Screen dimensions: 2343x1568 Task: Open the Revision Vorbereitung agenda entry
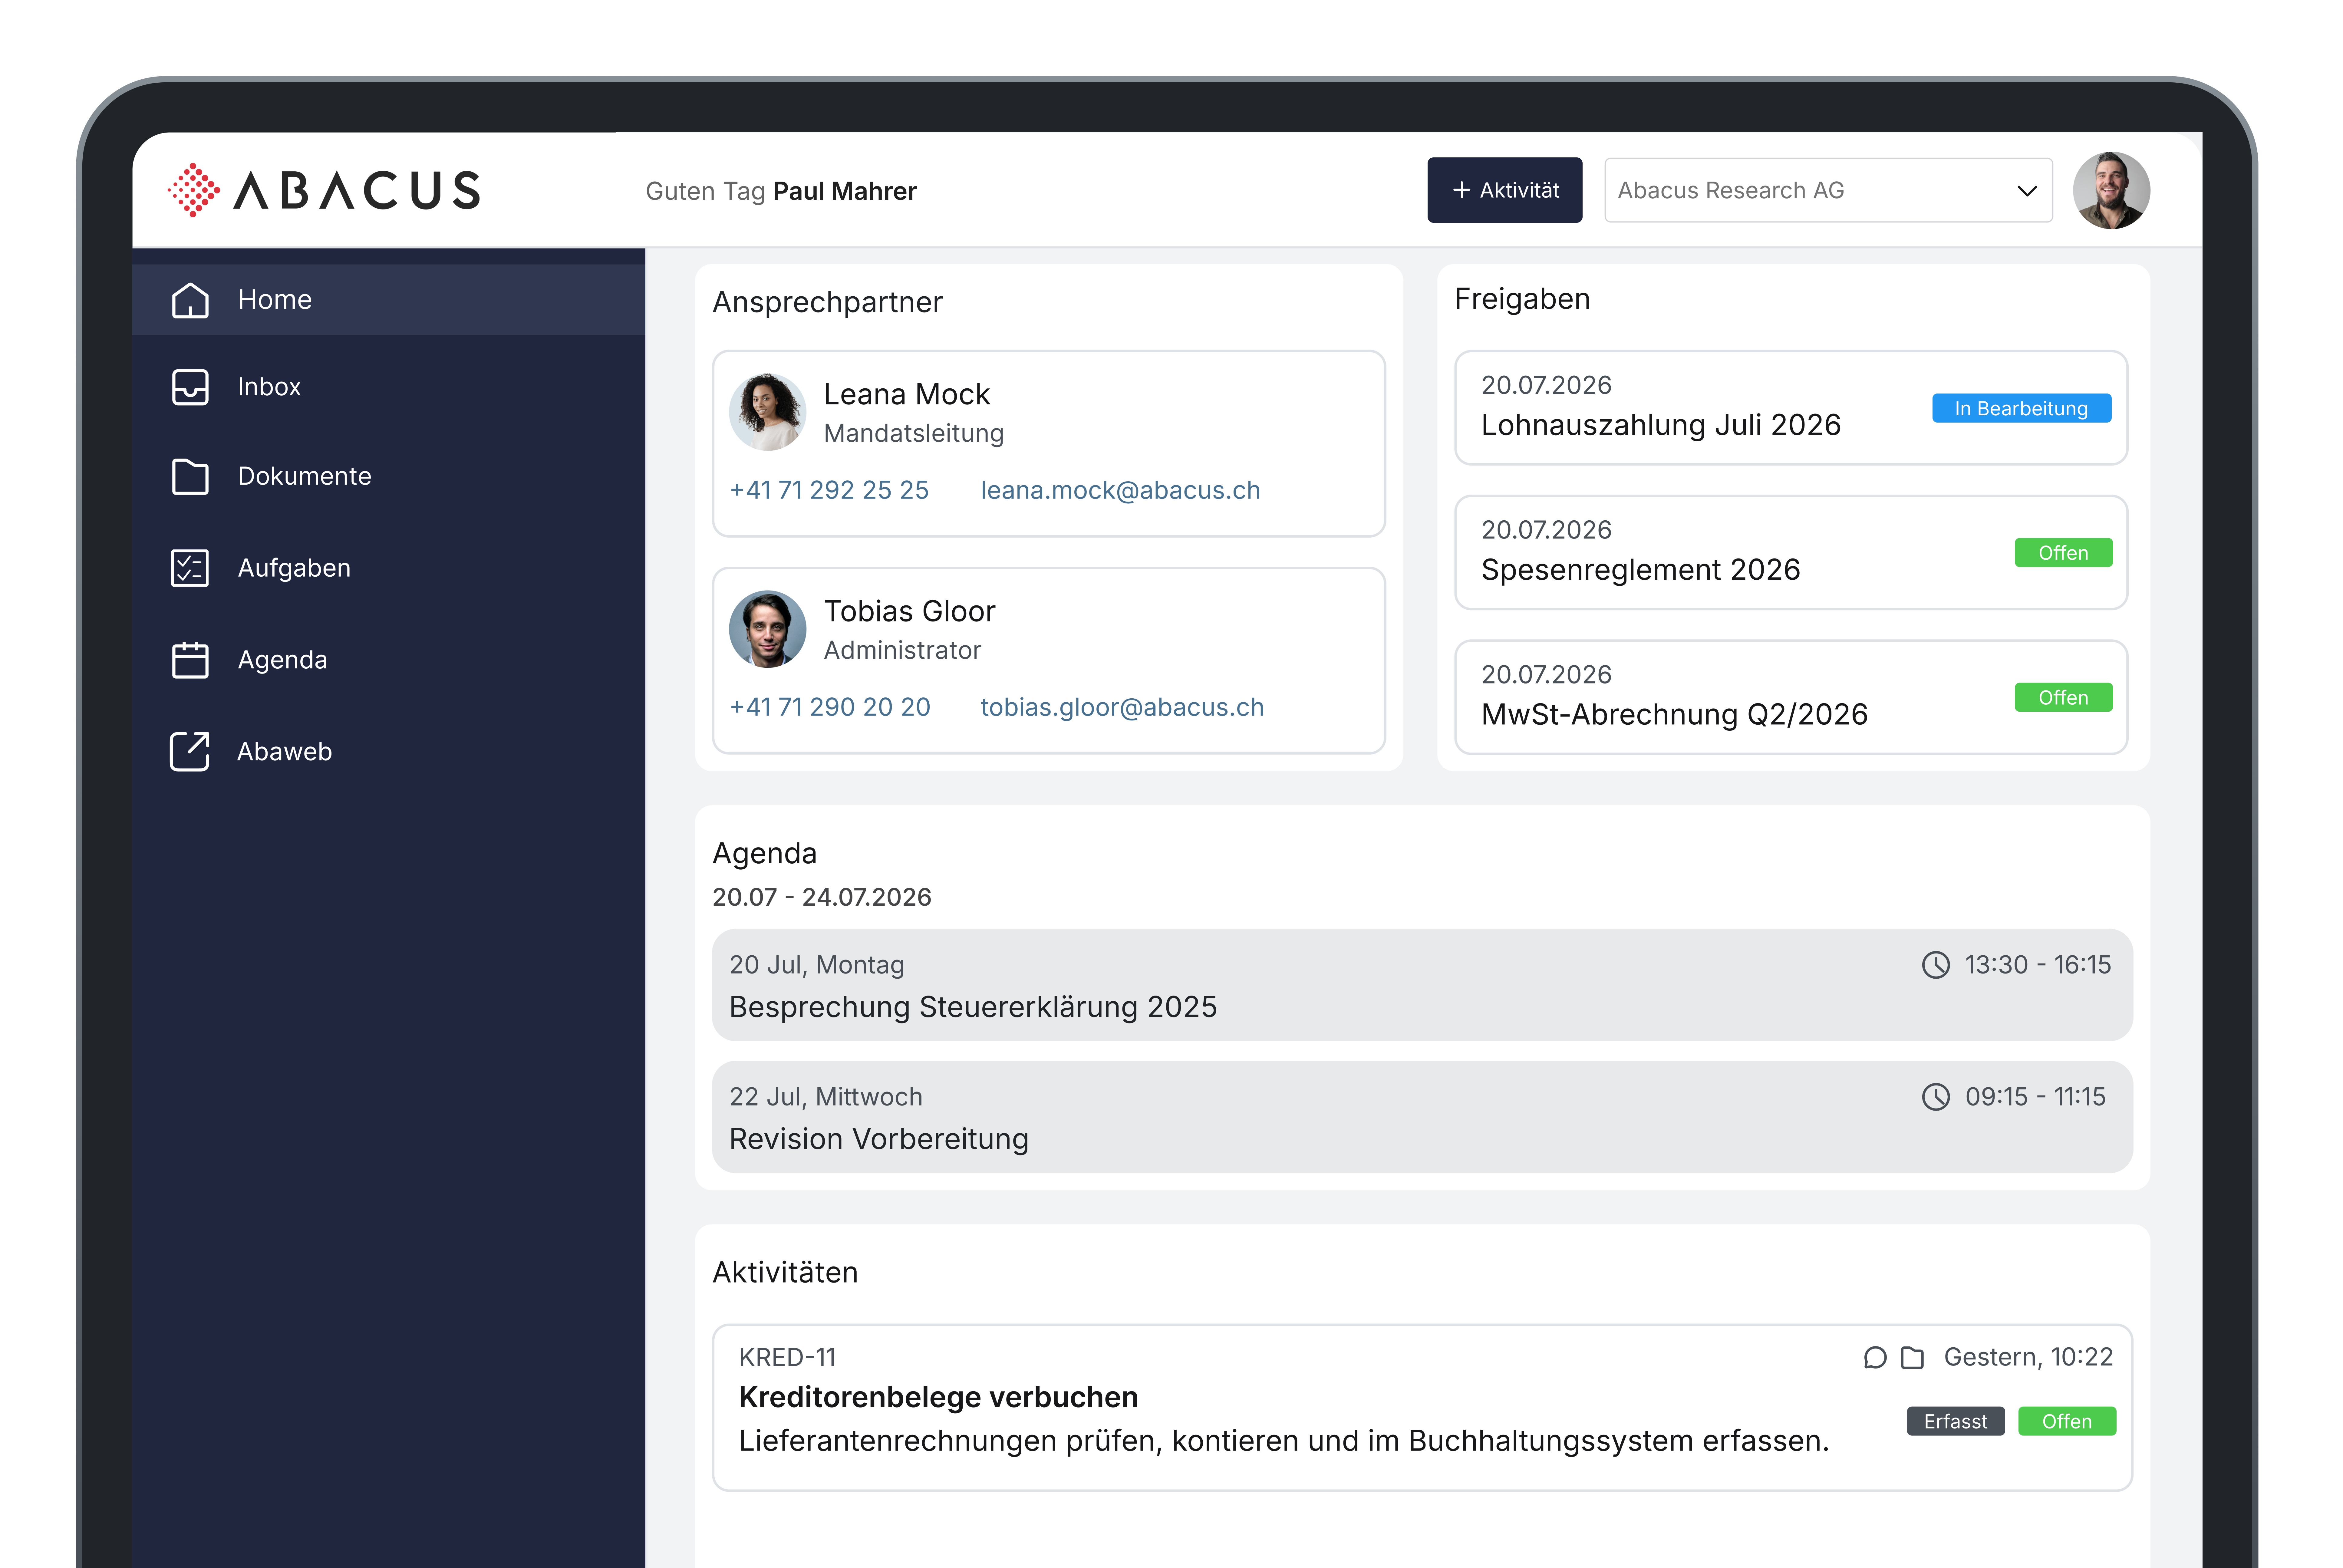pos(1422,1117)
